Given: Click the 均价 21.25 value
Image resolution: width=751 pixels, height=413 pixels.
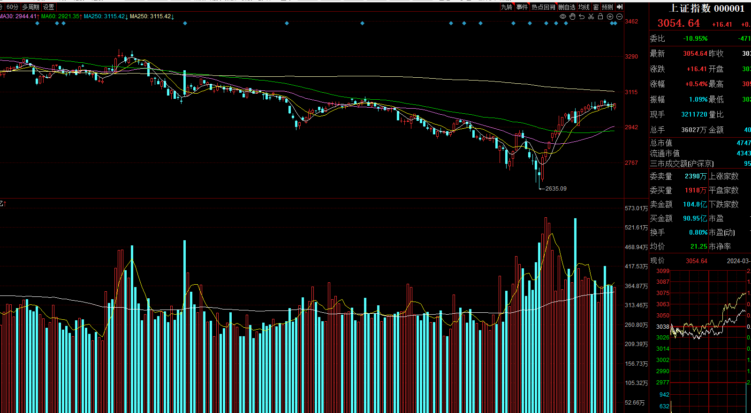Looking at the screenshot, I should (x=698, y=246).
